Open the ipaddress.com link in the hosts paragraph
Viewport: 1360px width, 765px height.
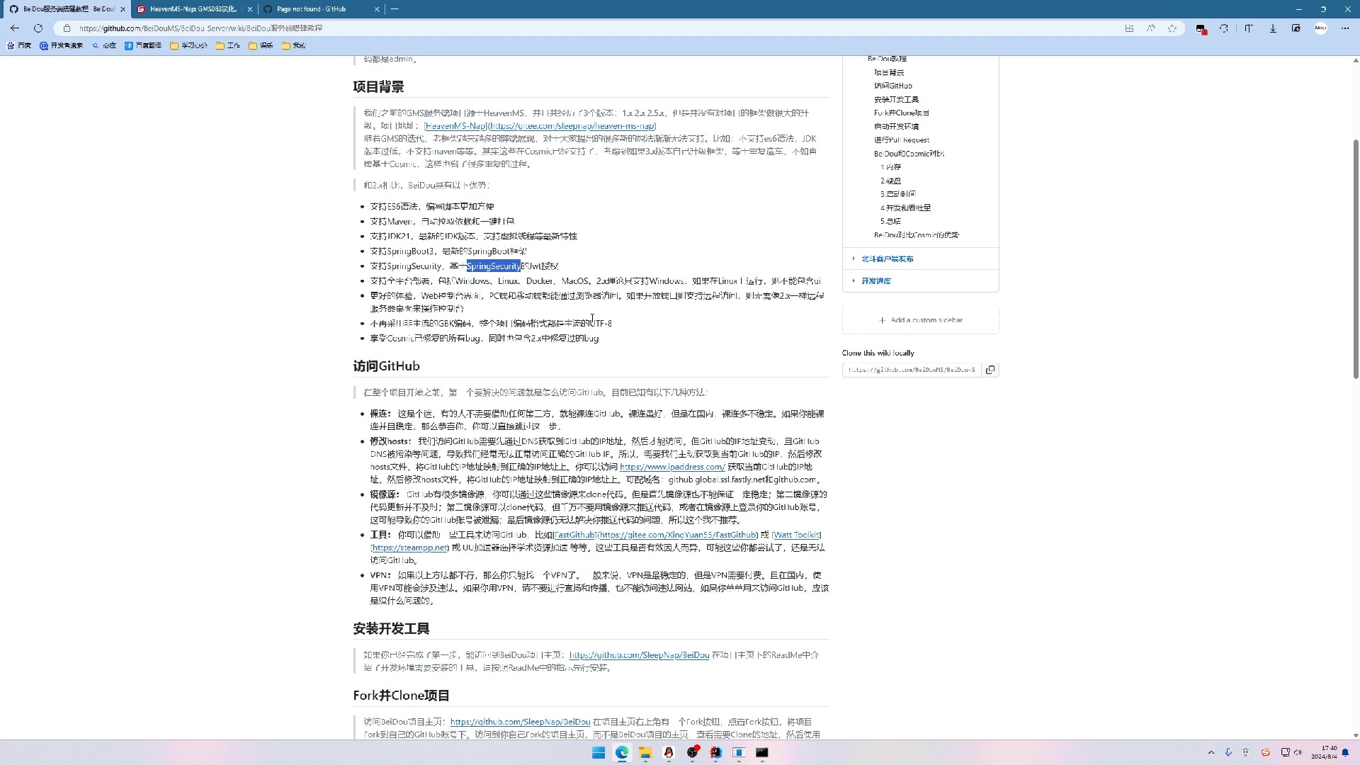[672, 467]
